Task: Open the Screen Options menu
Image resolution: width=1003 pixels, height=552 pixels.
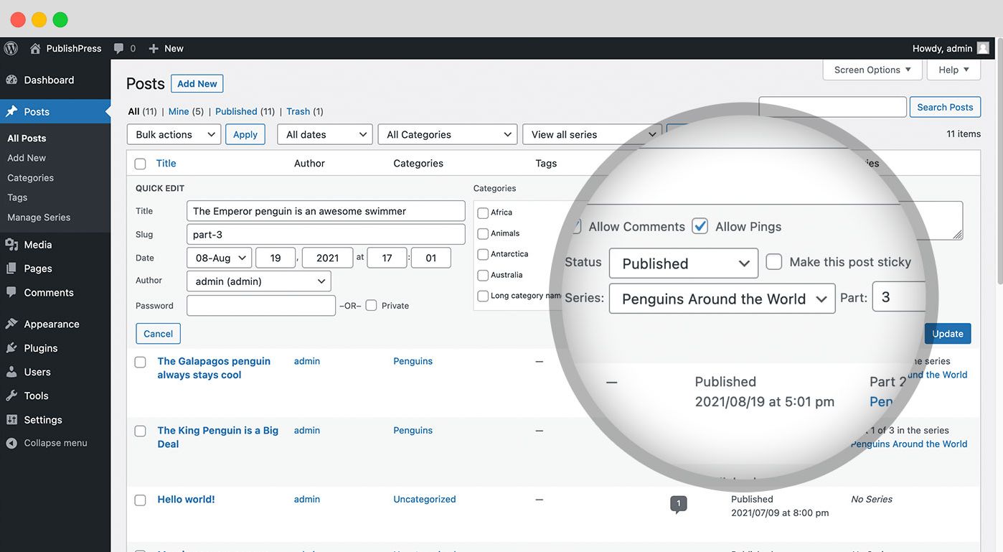Action: (x=872, y=70)
